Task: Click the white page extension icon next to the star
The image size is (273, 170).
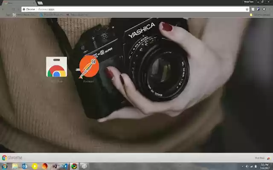Action: pyautogui.click(x=253, y=9)
